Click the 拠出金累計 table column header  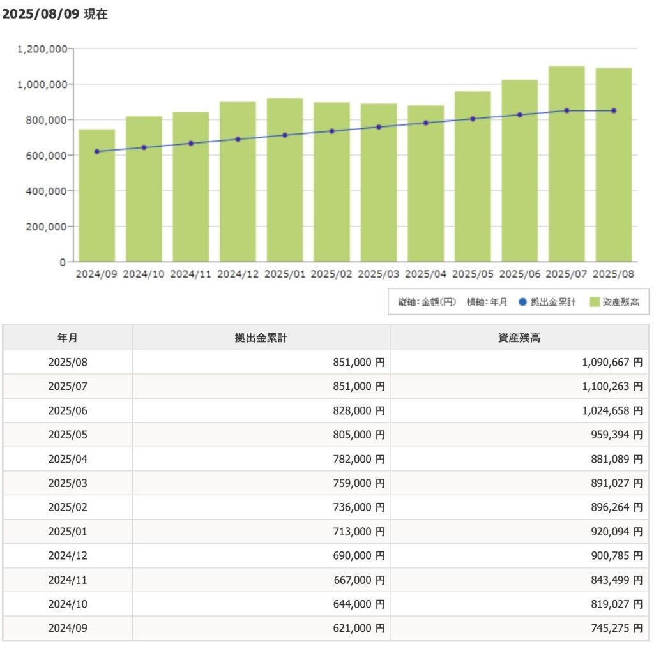click(x=261, y=338)
